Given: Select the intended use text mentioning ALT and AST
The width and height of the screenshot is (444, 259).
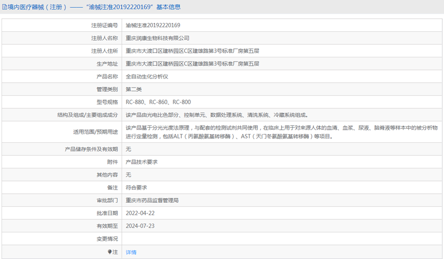Looking at the screenshot, I should click(x=282, y=132).
